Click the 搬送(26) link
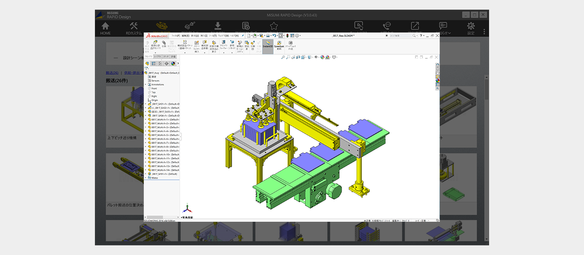Image resolution: width=584 pixels, height=255 pixels. pos(112,73)
